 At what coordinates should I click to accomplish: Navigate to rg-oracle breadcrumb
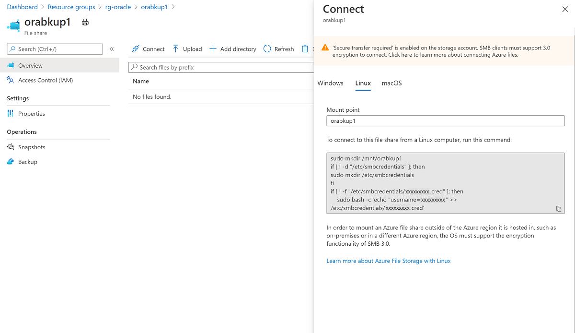coord(118,7)
